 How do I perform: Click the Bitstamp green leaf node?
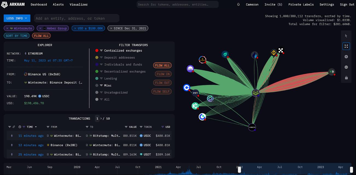click(x=225, y=54)
